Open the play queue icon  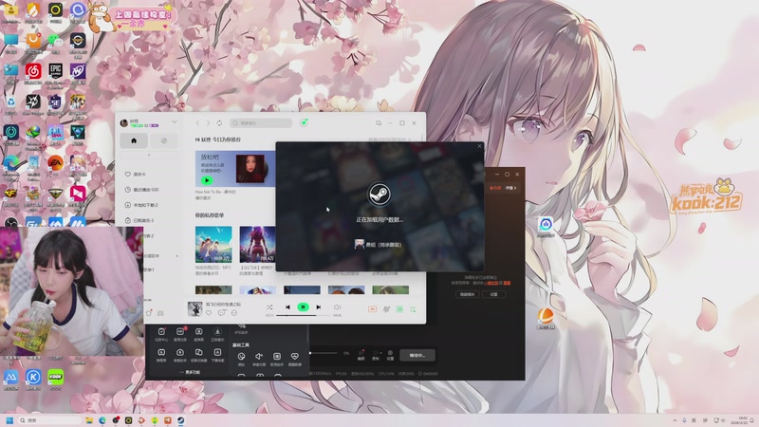click(413, 309)
